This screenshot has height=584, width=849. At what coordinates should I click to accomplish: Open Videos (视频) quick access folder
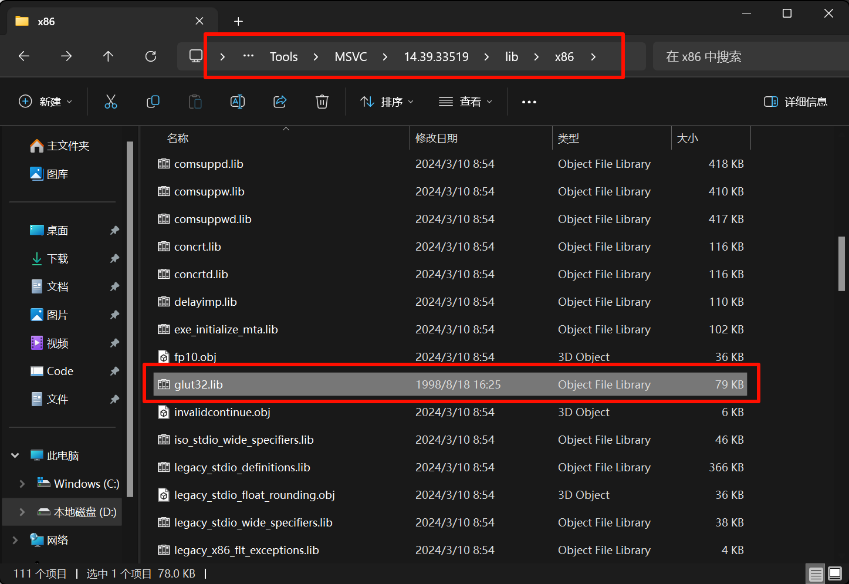(49, 343)
